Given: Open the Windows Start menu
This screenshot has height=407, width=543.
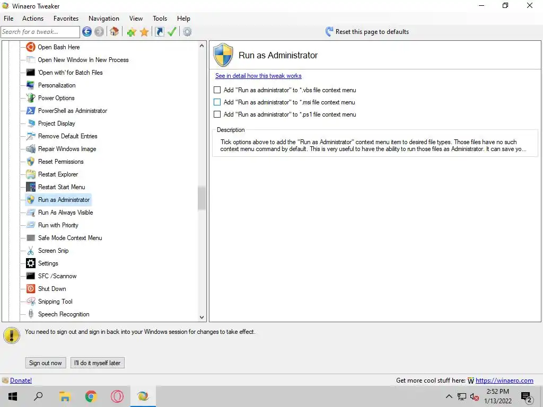Looking at the screenshot, I should [13, 396].
